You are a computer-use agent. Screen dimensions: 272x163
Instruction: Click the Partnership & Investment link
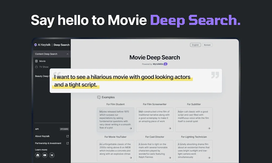coord(49,143)
